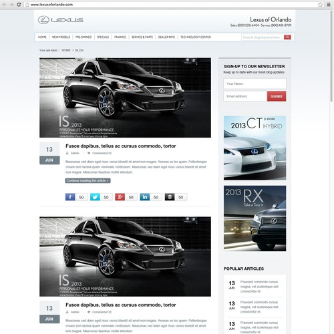
Task: Click the SIGN-UP TO OUR NEWSLETTER heading
Action: [254, 66]
